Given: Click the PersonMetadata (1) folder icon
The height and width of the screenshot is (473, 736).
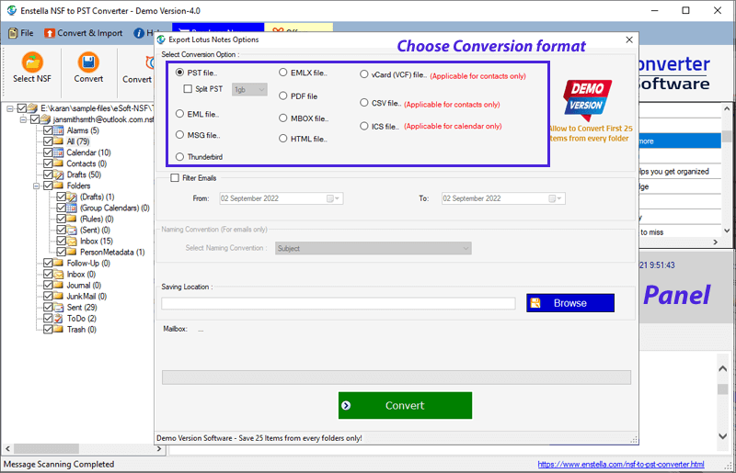Looking at the screenshot, I should 72,252.
